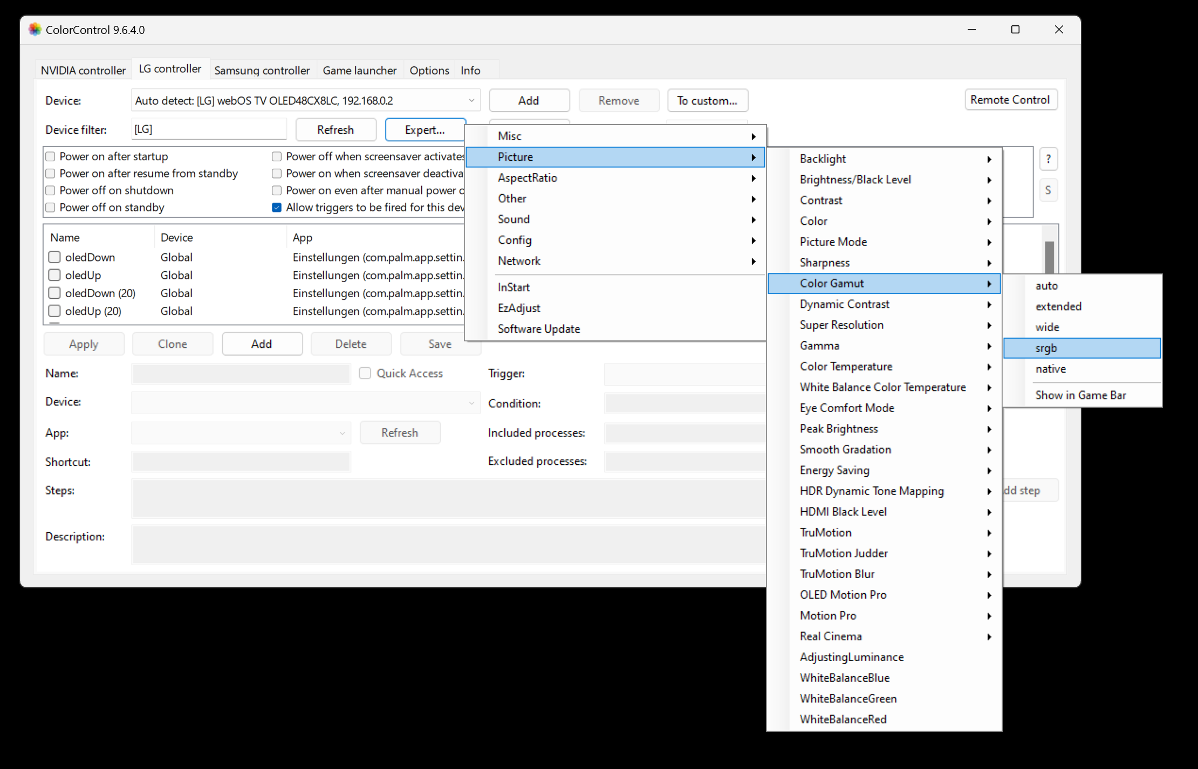Toggle Power on even after manual power off

click(277, 190)
